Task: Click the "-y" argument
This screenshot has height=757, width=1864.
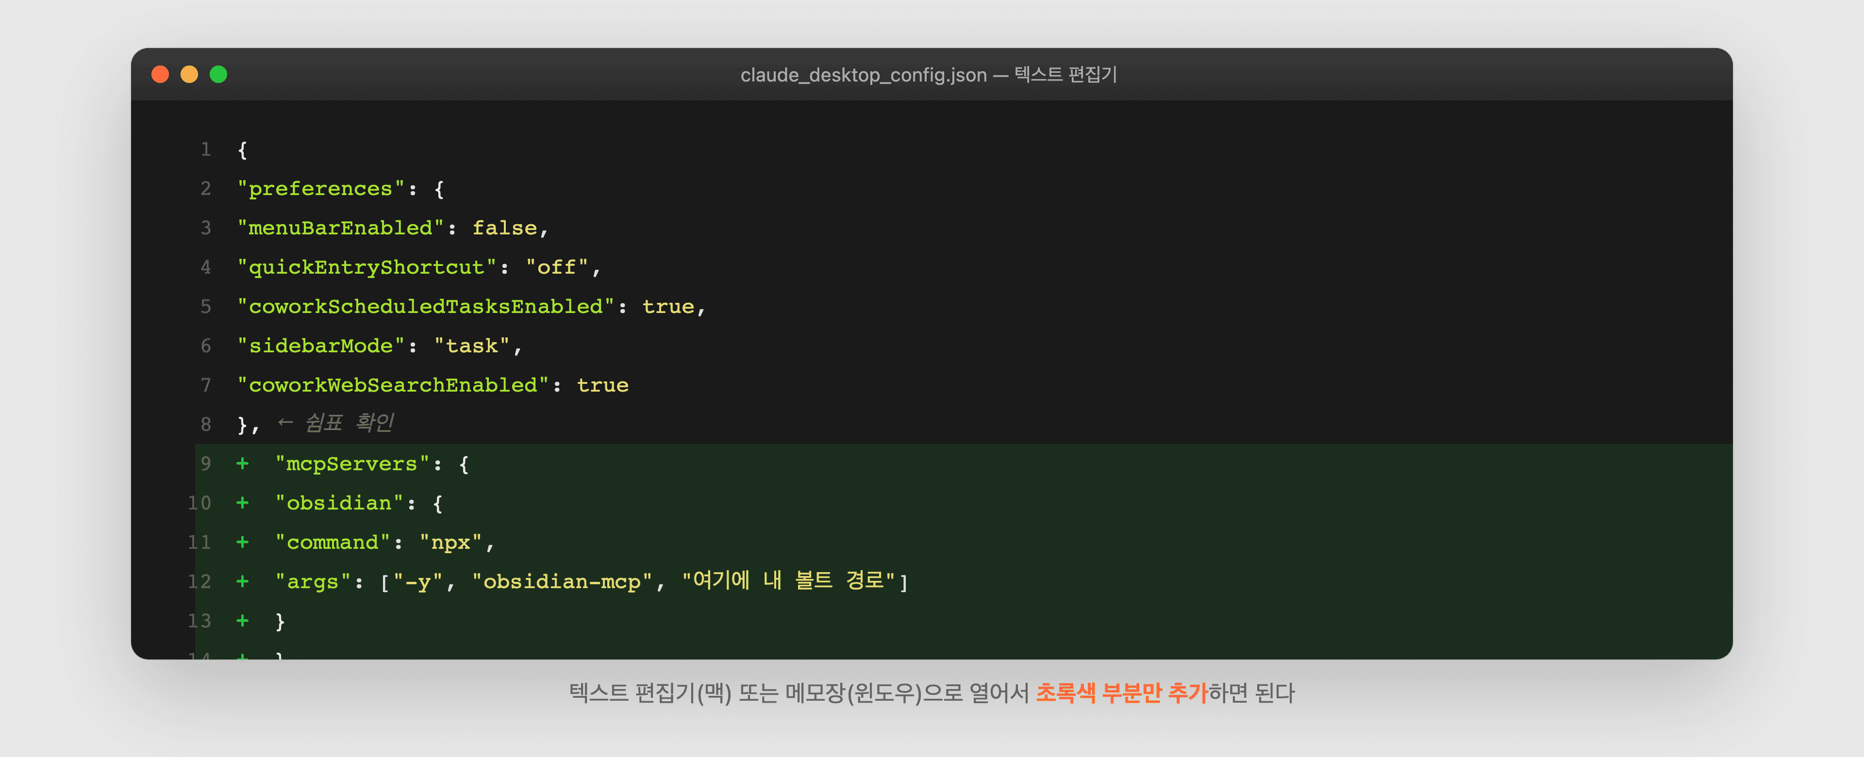Action: 417,582
